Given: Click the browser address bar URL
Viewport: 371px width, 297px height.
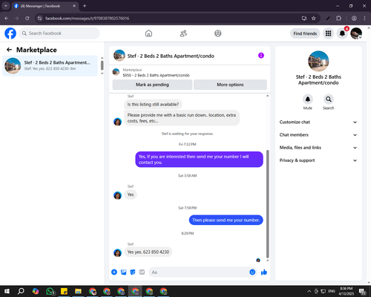Looking at the screenshot, I should coord(87,19).
